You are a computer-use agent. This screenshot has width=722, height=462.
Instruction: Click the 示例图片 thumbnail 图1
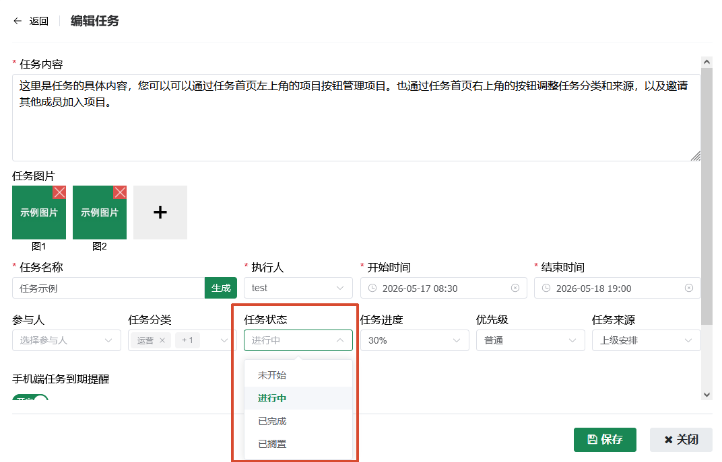point(39,213)
